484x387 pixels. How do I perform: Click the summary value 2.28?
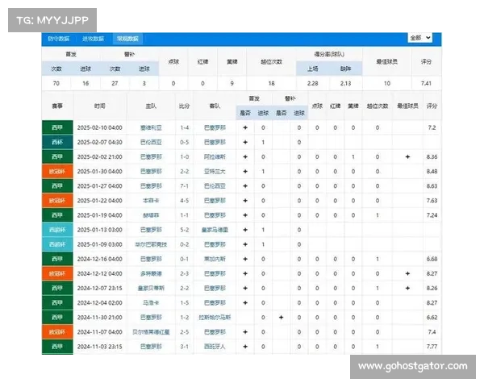click(313, 83)
